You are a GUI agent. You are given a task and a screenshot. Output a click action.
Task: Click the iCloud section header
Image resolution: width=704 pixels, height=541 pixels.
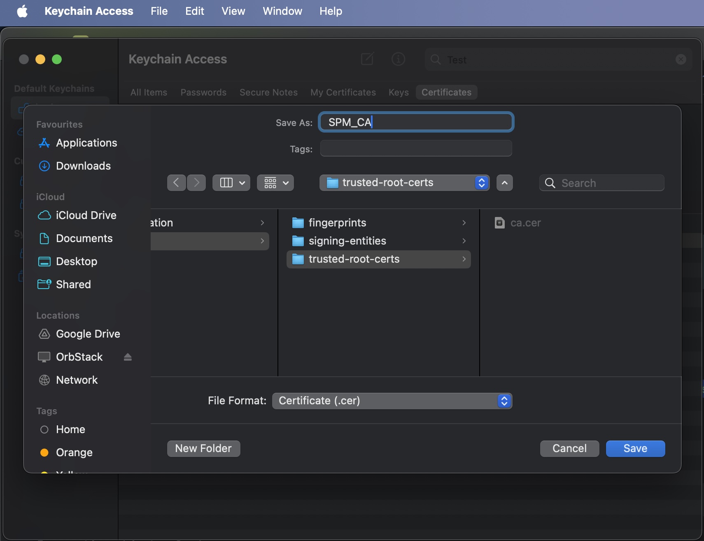tap(50, 197)
